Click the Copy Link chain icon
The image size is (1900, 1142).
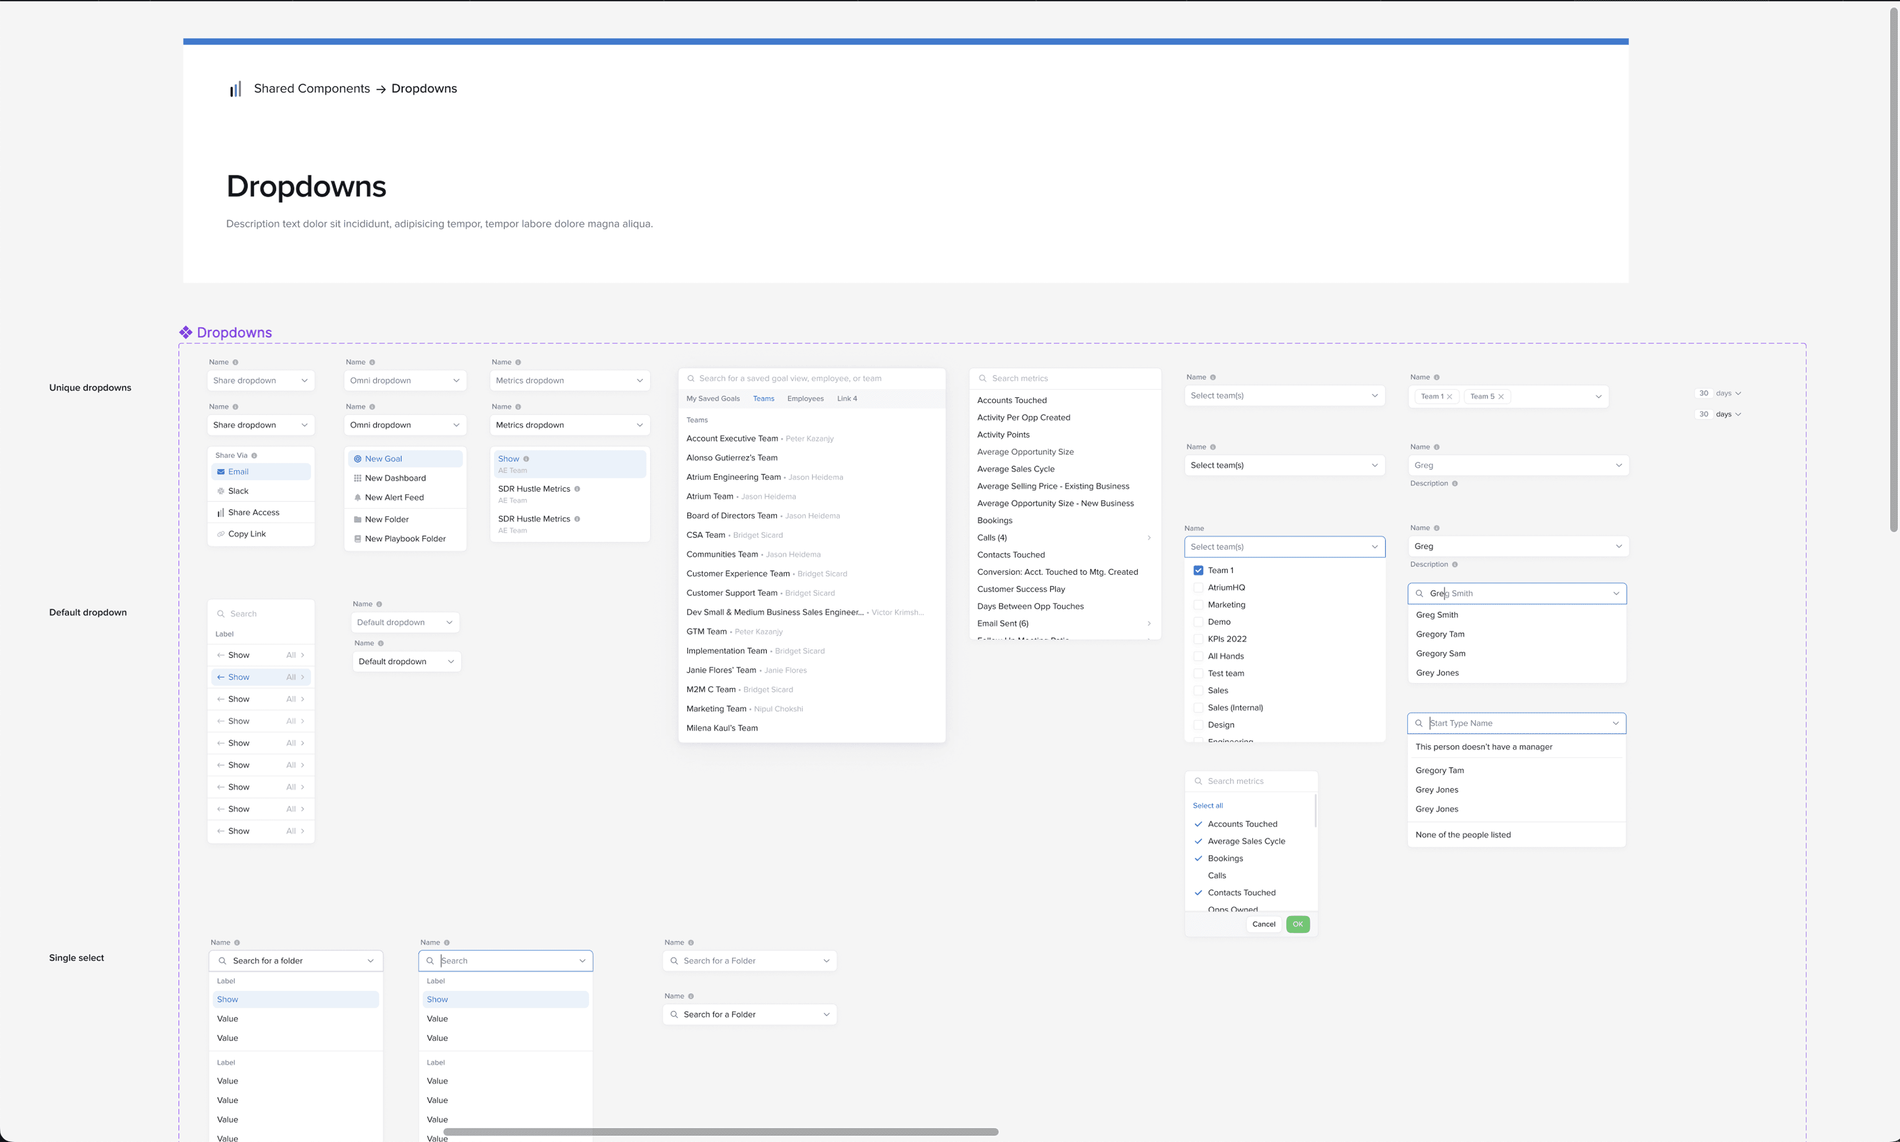[221, 534]
